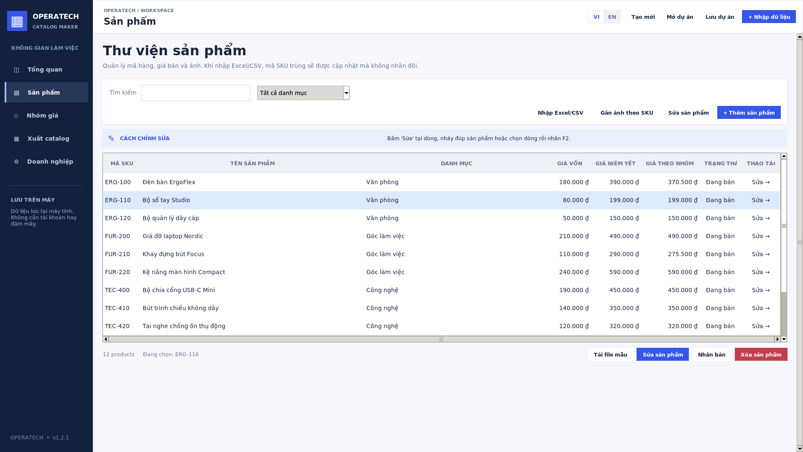
Task: Open Xuất catalog section
Action: click(46, 139)
